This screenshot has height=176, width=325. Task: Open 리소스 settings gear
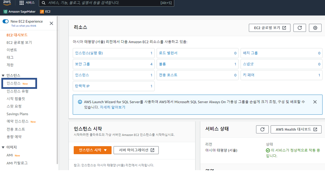point(315,28)
